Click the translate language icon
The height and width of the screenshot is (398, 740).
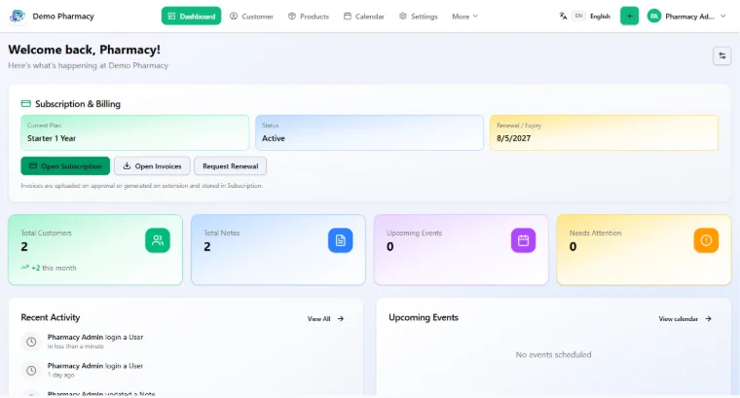click(563, 16)
